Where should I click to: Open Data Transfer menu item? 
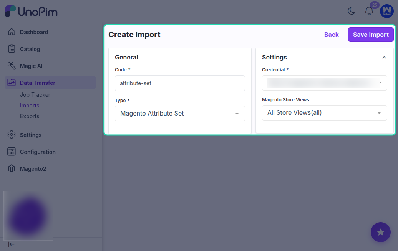tap(50, 83)
